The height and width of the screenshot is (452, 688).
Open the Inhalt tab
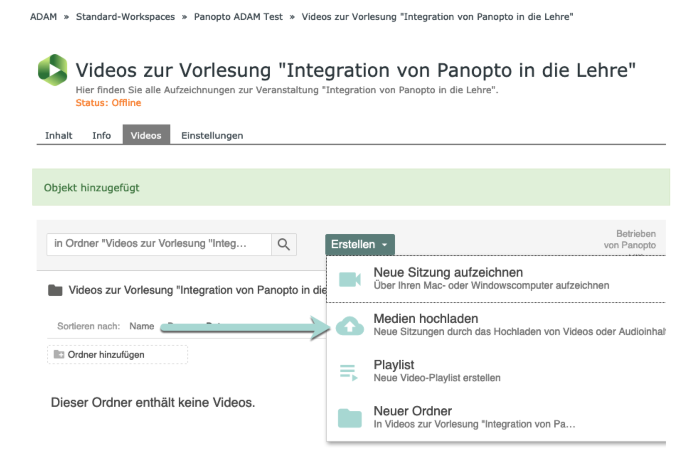click(x=58, y=135)
